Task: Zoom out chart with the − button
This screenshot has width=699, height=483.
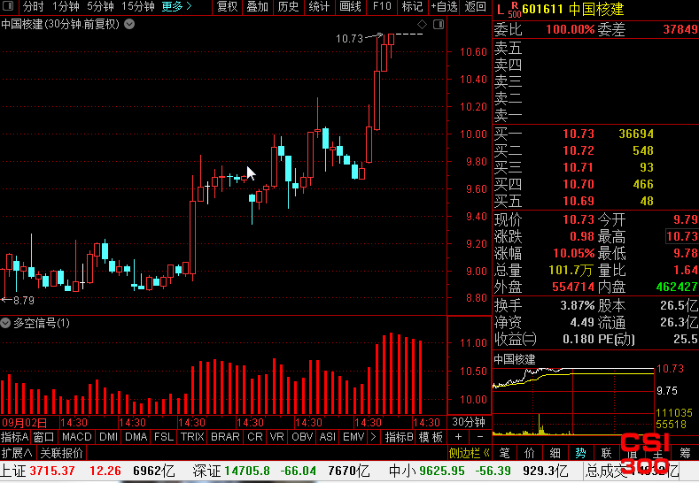Action: pos(480,437)
